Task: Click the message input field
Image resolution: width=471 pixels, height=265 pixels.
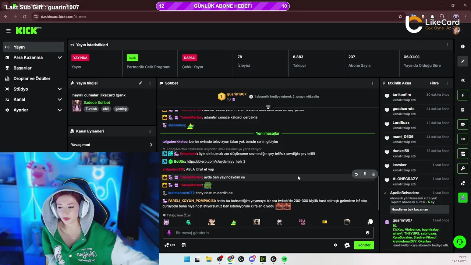Action: pyautogui.click(x=268, y=233)
